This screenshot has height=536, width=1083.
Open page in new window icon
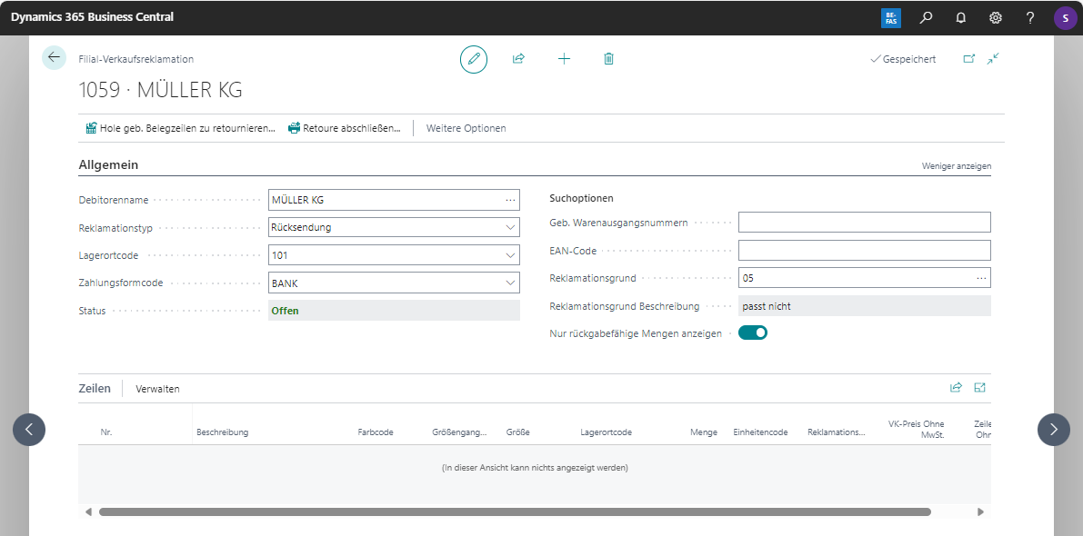click(x=968, y=59)
